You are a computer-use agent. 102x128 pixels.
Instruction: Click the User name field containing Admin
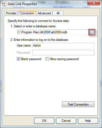pos(63,45)
